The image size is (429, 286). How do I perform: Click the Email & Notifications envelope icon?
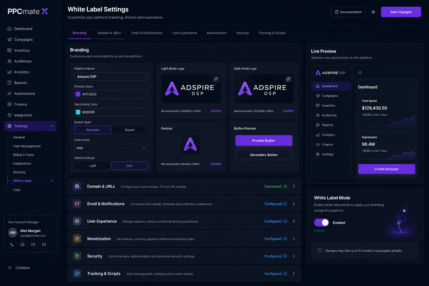pos(77,204)
